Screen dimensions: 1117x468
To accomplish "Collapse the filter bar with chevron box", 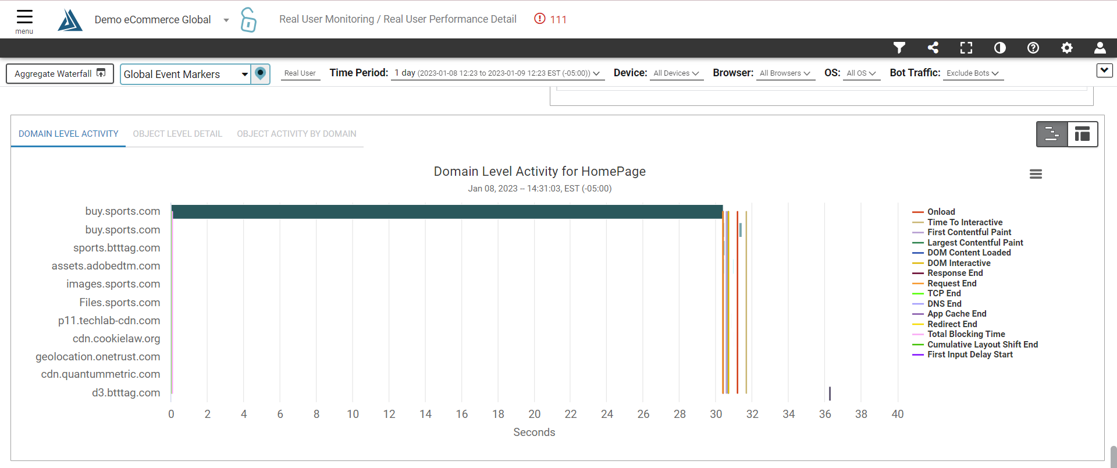I will click(1104, 70).
